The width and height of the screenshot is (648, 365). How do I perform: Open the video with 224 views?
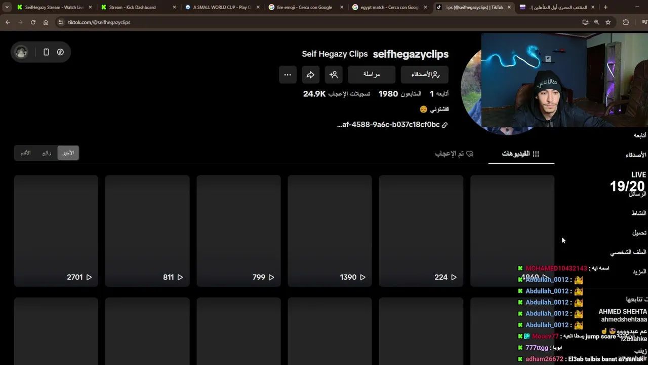421,231
